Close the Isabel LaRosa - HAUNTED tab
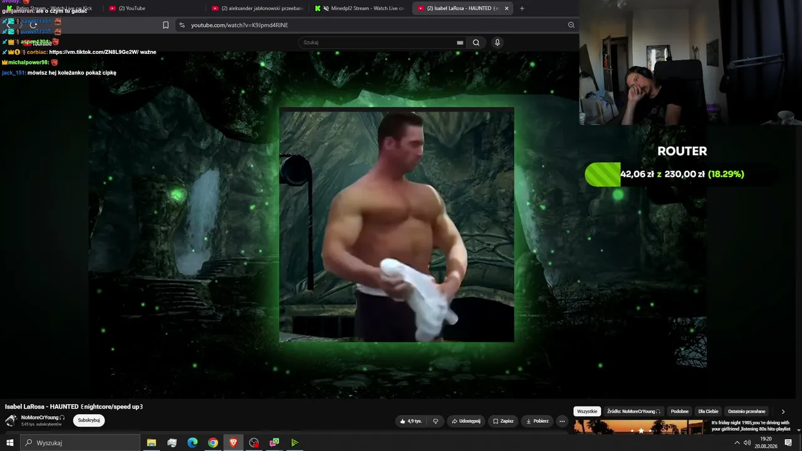Image resolution: width=802 pixels, height=451 pixels. 506,8
